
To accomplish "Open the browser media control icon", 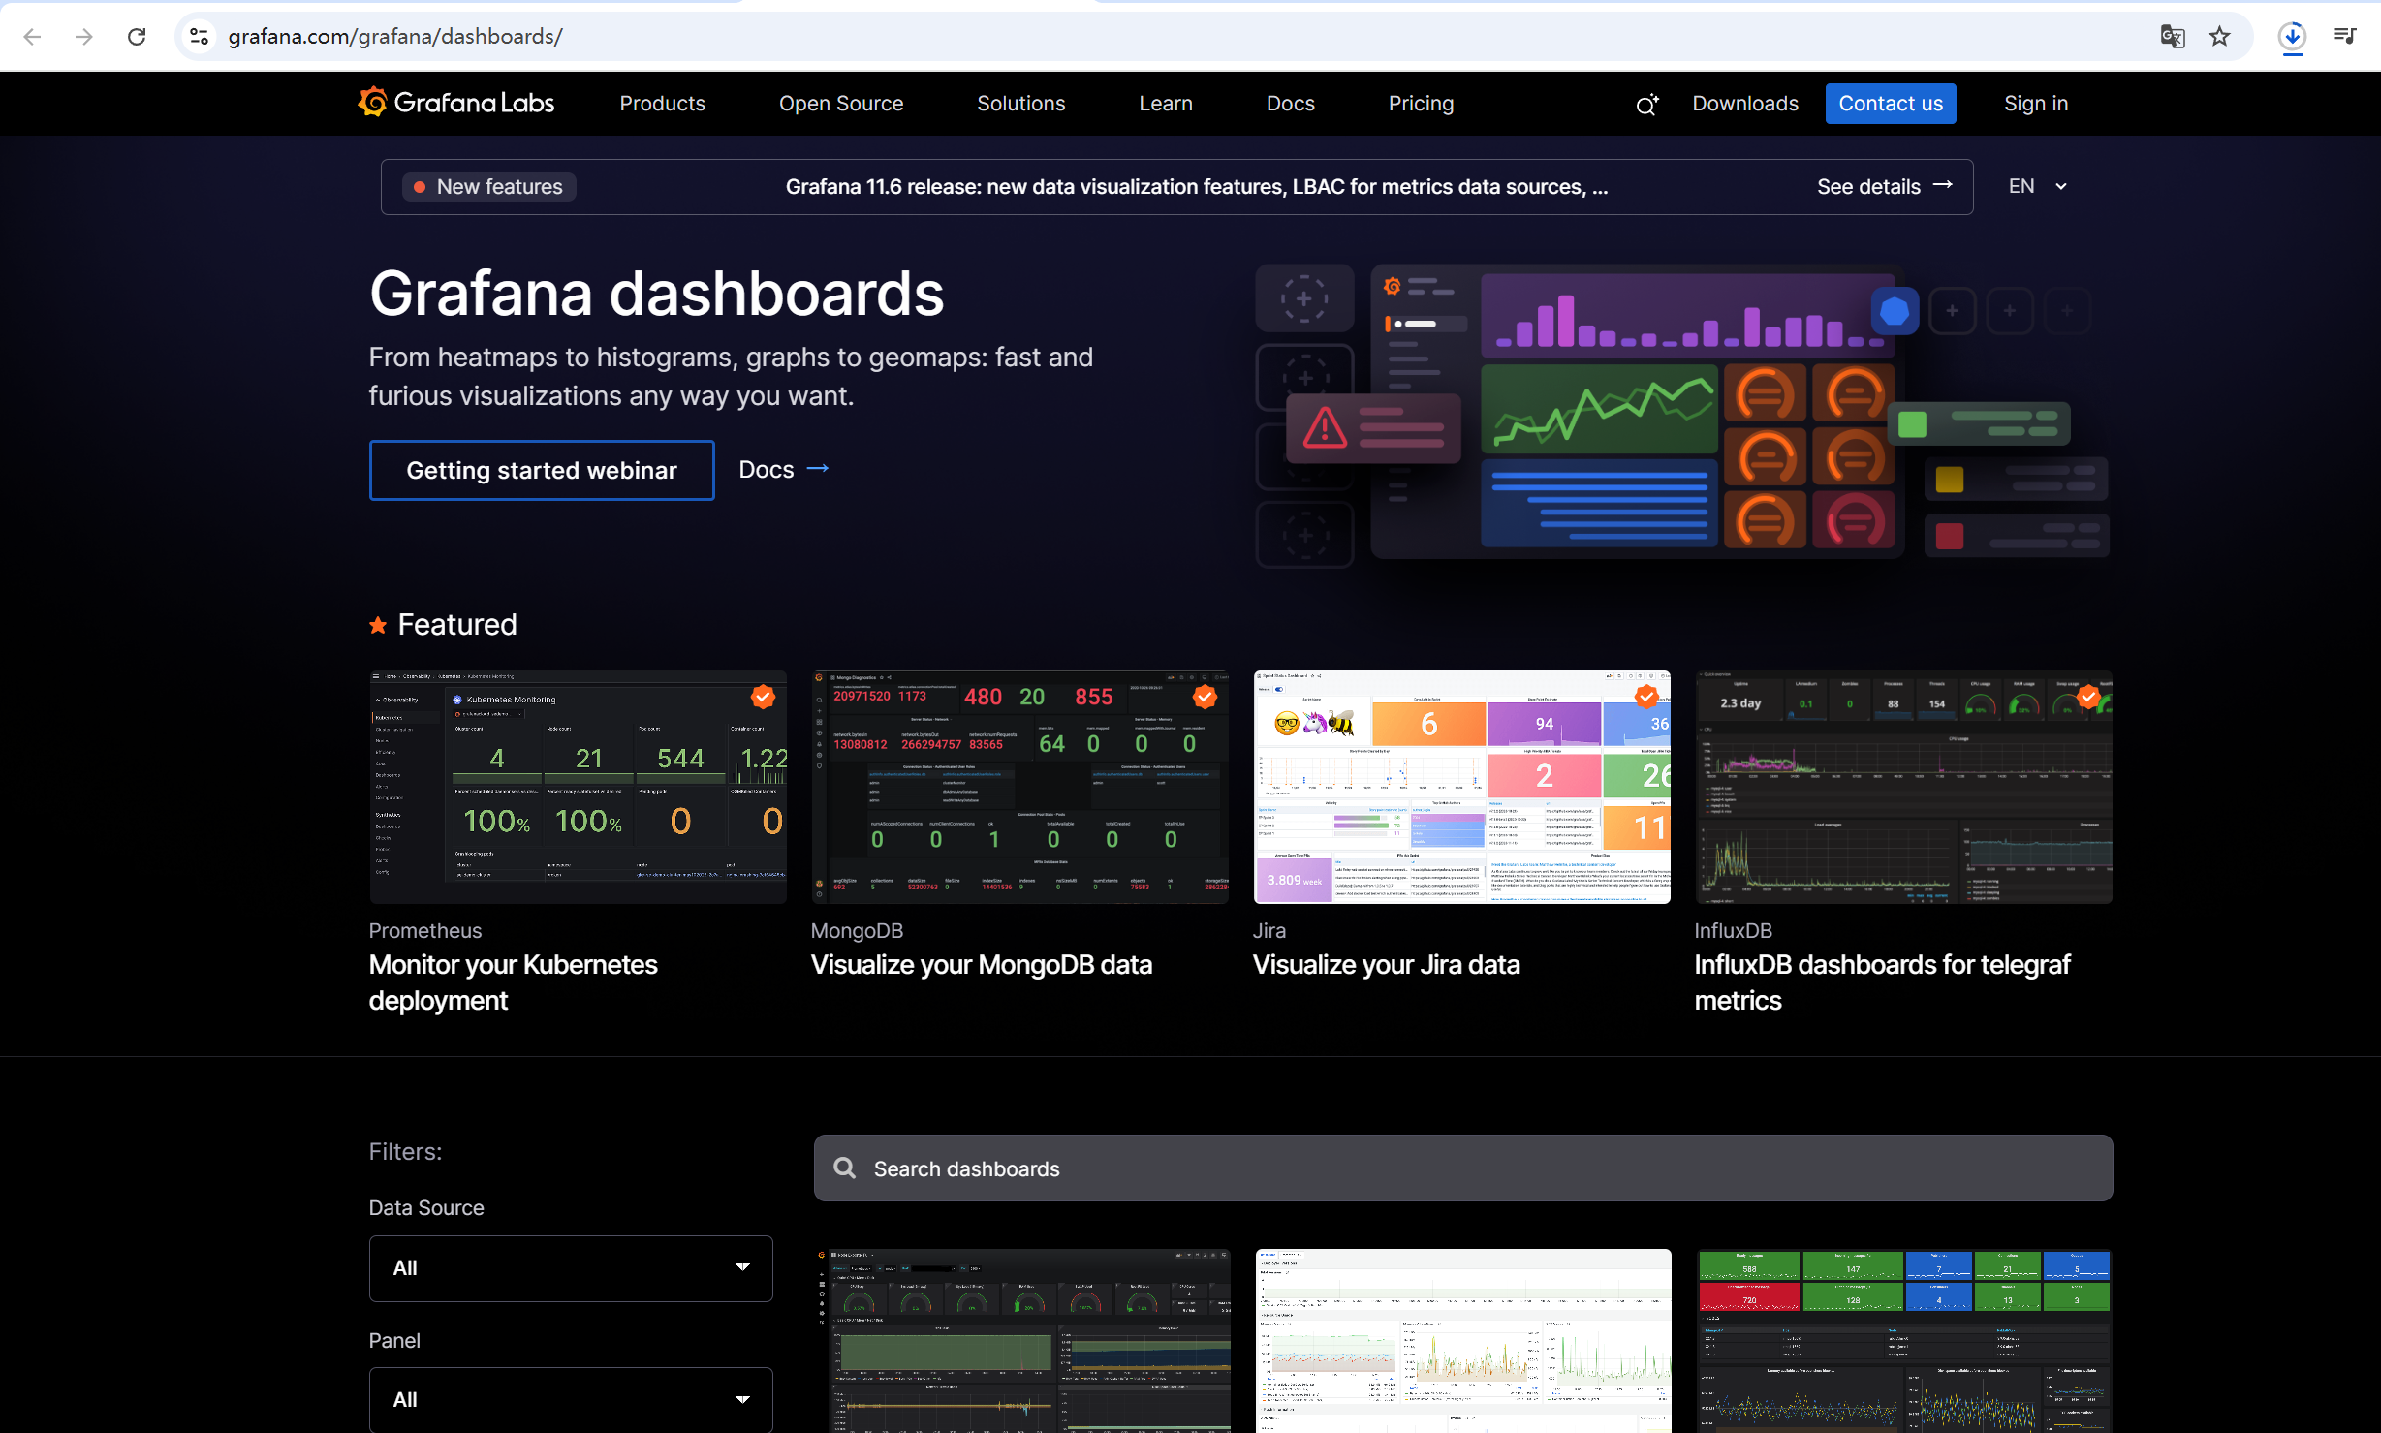I will point(2345,37).
